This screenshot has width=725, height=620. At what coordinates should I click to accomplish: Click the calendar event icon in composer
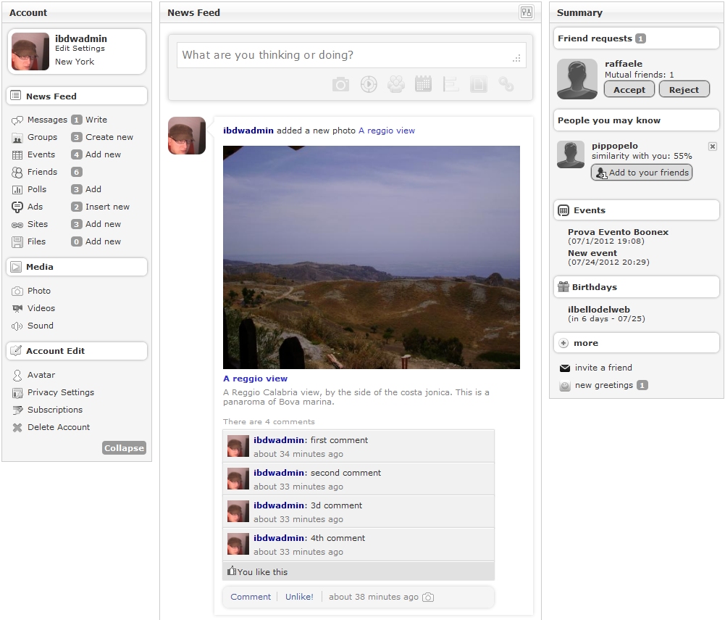(423, 85)
